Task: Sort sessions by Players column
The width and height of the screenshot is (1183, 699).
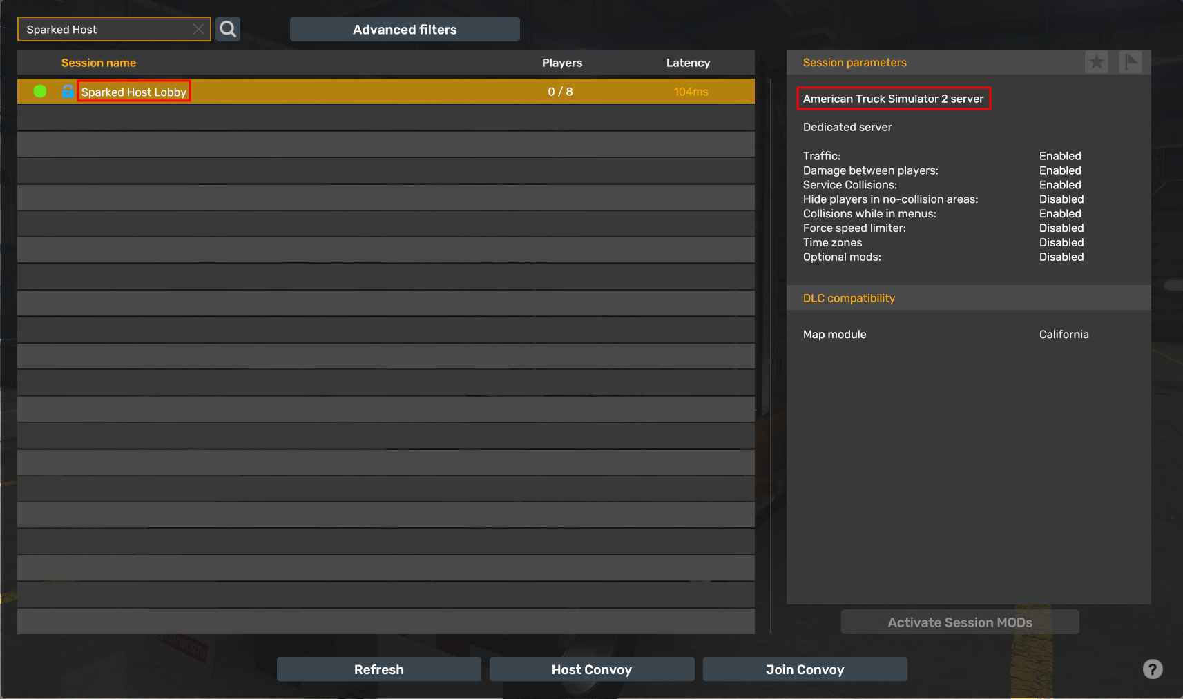Action: pos(561,63)
